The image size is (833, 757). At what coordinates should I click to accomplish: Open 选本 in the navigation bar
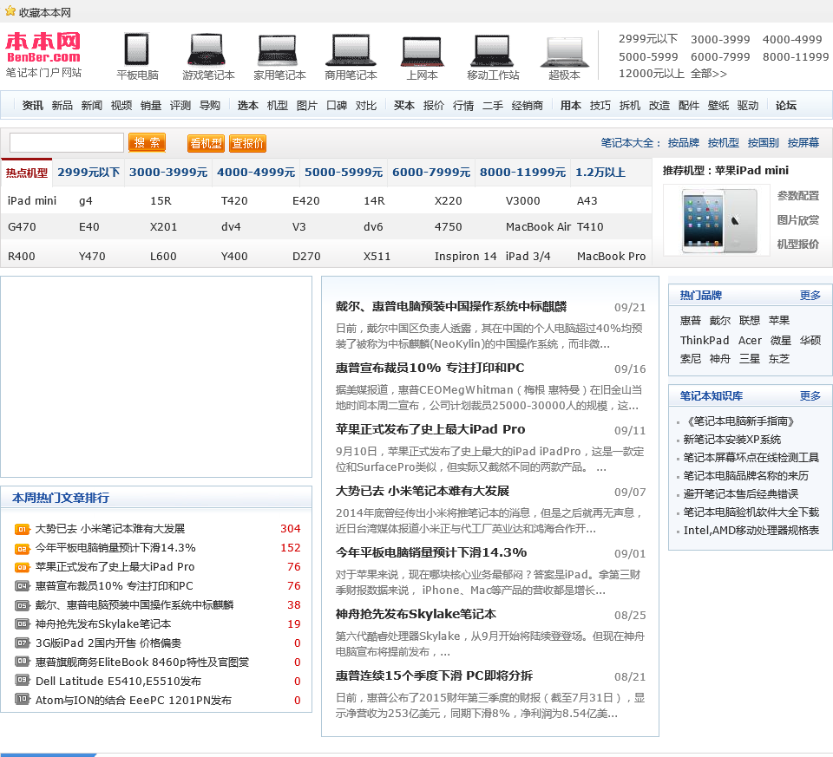click(247, 106)
